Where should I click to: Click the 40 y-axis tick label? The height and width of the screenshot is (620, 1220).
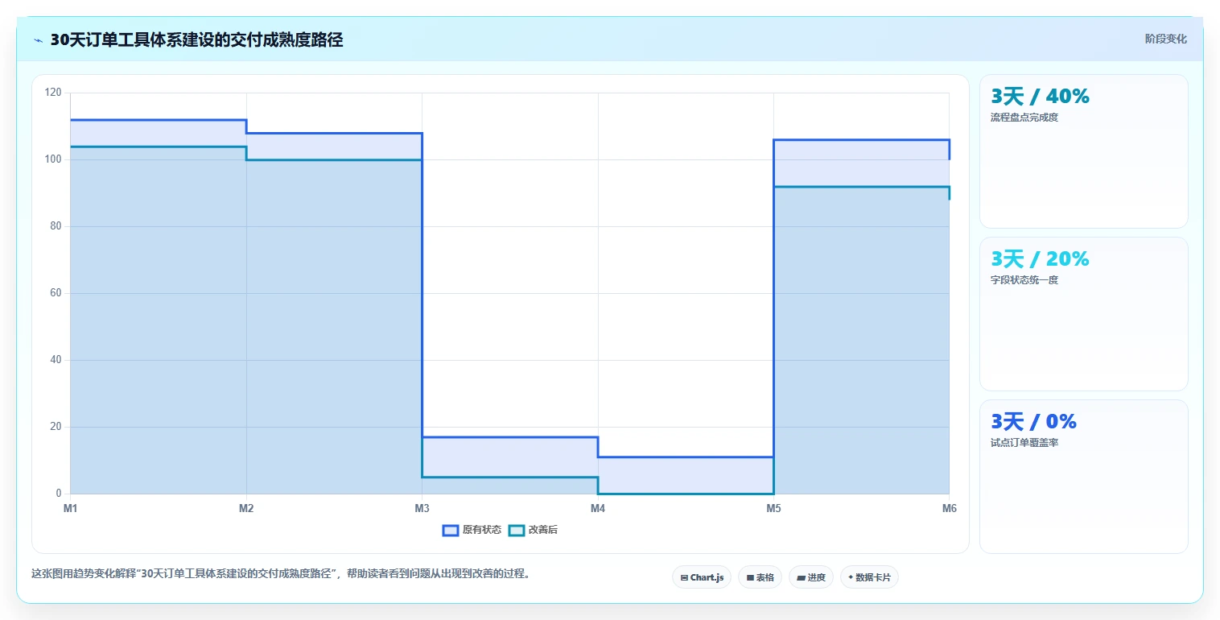coord(56,360)
